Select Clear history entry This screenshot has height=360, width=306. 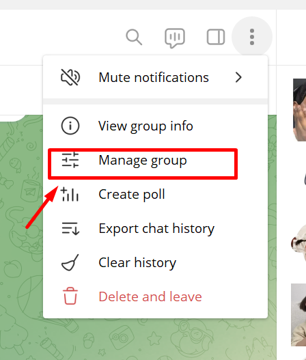click(x=156, y=262)
